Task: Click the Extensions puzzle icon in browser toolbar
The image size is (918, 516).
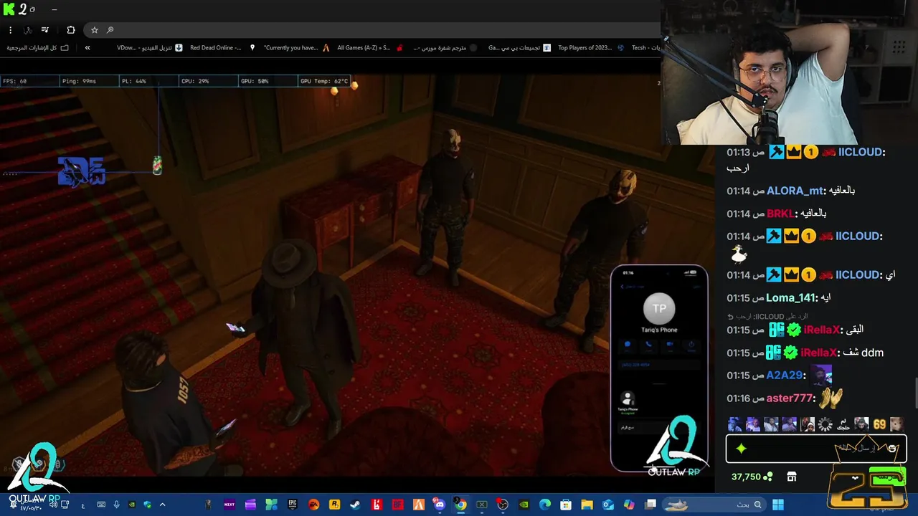Action: 70,30
